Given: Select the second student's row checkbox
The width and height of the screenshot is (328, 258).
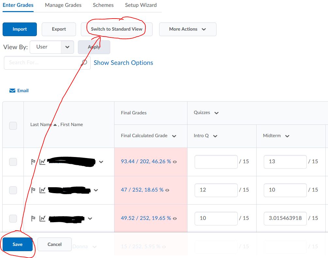Looking at the screenshot, I should (x=13, y=190).
